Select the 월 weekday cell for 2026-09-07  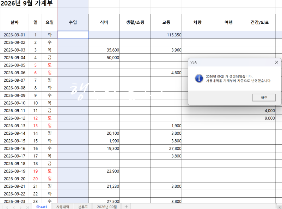click(50, 80)
